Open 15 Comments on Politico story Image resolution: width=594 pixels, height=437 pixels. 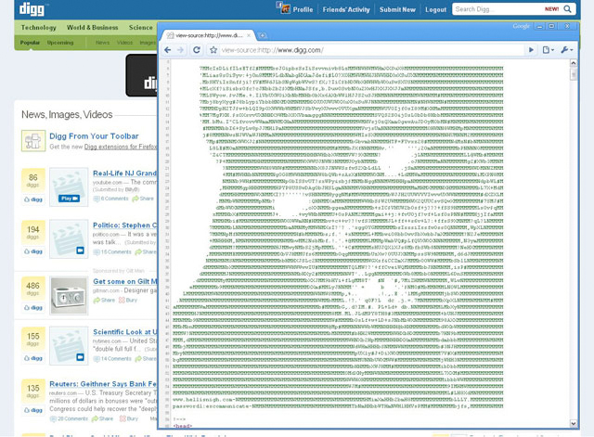pos(112,251)
